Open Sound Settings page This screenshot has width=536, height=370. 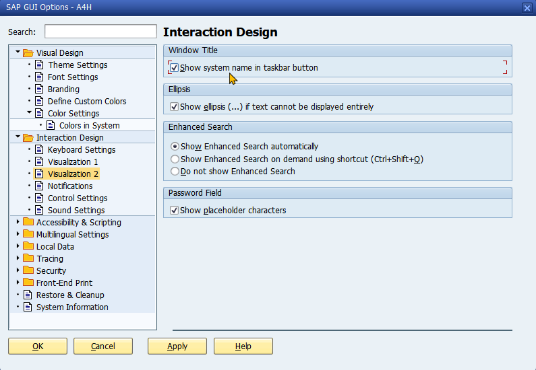(x=76, y=210)
